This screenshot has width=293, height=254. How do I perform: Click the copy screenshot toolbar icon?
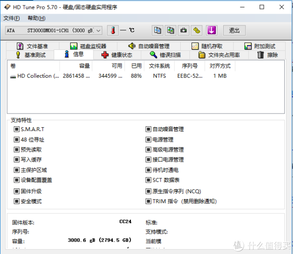coord(170,30)
